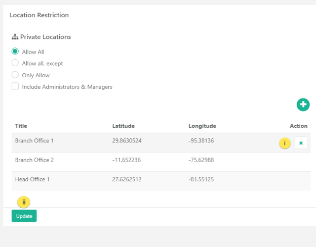316x247 pixels.
Task: Click the yellow marker labeled i
Action: tap(285, 143)
